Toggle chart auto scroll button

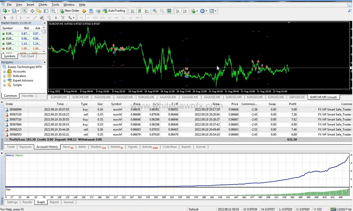pyautogui.click(x=178, y=11)
